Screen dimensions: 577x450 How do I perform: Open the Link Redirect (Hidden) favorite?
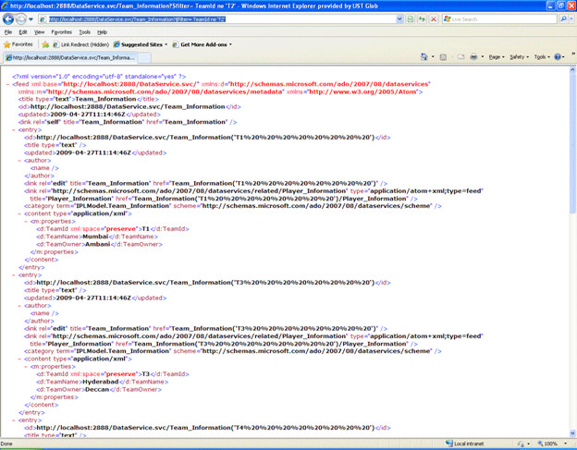click(81, 44)
